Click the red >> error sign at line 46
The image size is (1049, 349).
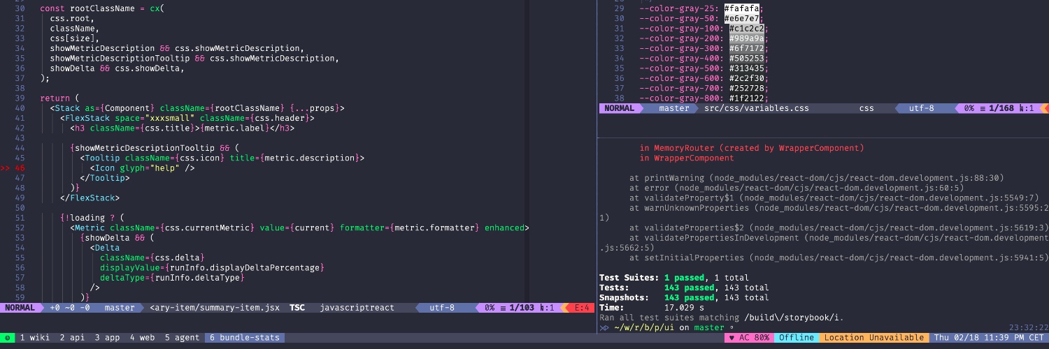pyautogui.click(x=6, y=168)
